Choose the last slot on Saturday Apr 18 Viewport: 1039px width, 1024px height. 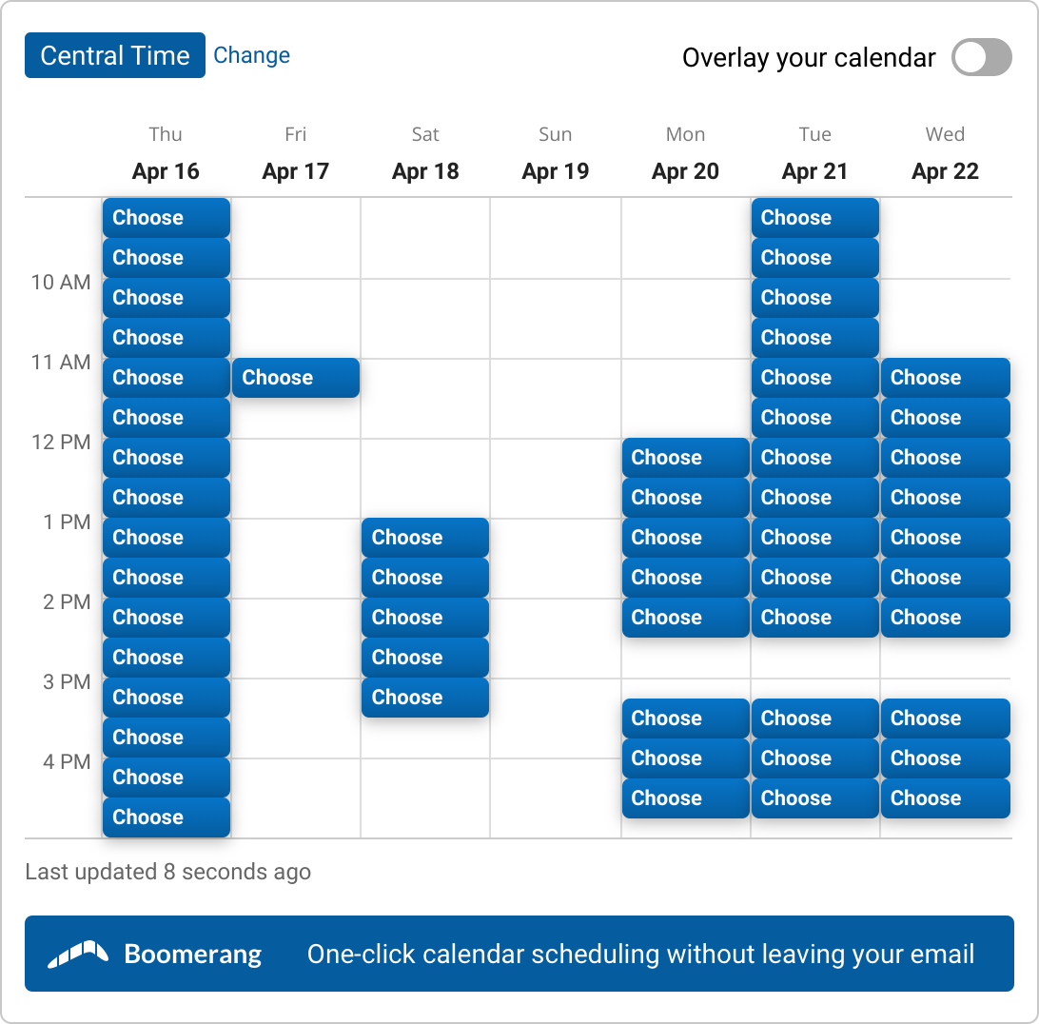pos(424,698)
